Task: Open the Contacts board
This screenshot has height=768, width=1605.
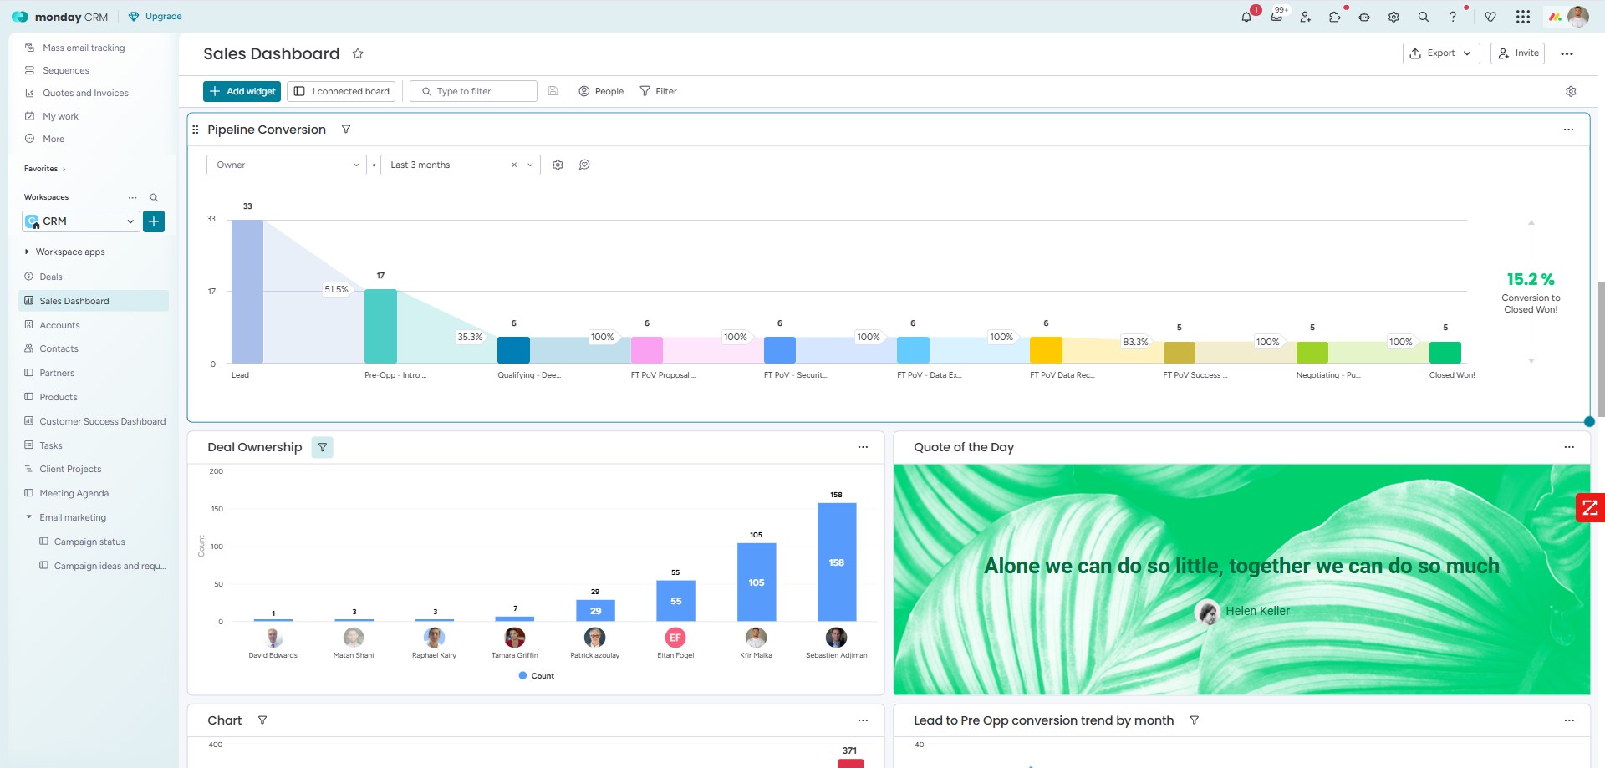Action: [x=59, y=348]
